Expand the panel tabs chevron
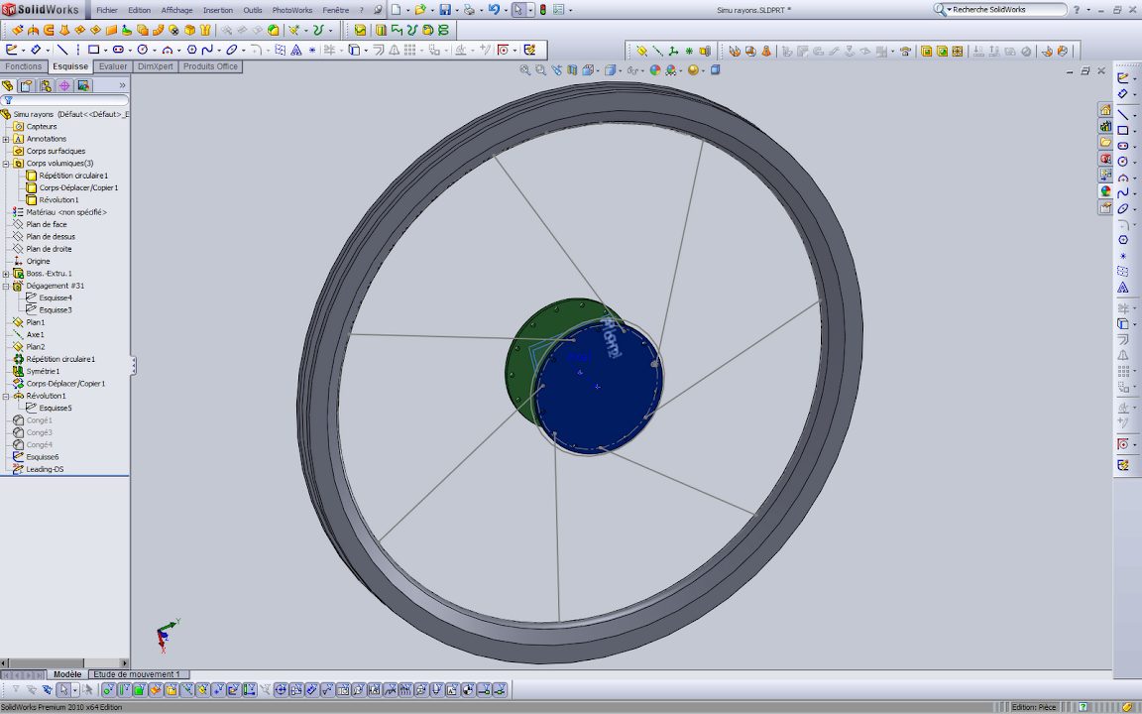The image size is (1142, 714). pos(122,86)
